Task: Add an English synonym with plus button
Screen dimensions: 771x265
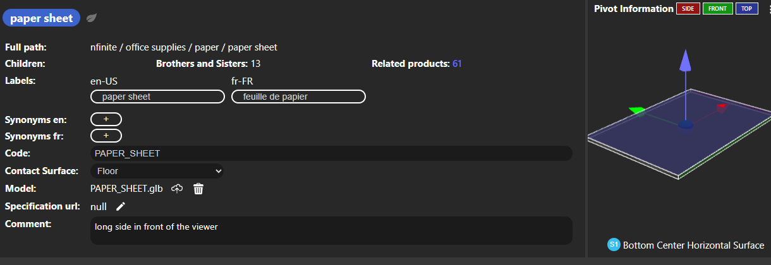Action: coord(106,119)
